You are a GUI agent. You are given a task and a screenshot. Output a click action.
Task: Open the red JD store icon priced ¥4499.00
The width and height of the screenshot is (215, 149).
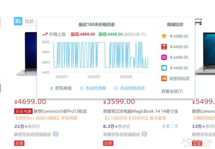[164, 47]
